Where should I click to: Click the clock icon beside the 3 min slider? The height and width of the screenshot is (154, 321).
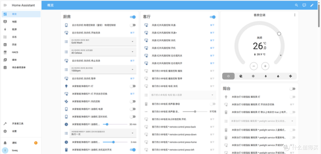click(x=66, y=142)
